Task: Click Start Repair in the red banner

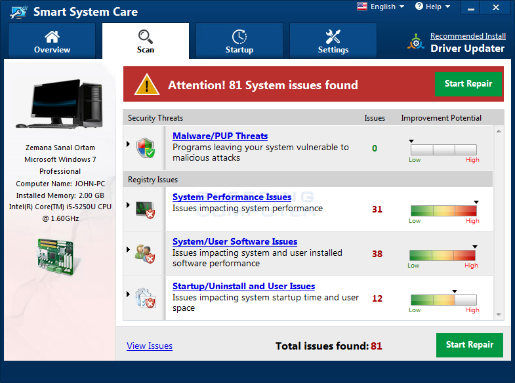Action: pyautogui.click(x=468, y=84)
